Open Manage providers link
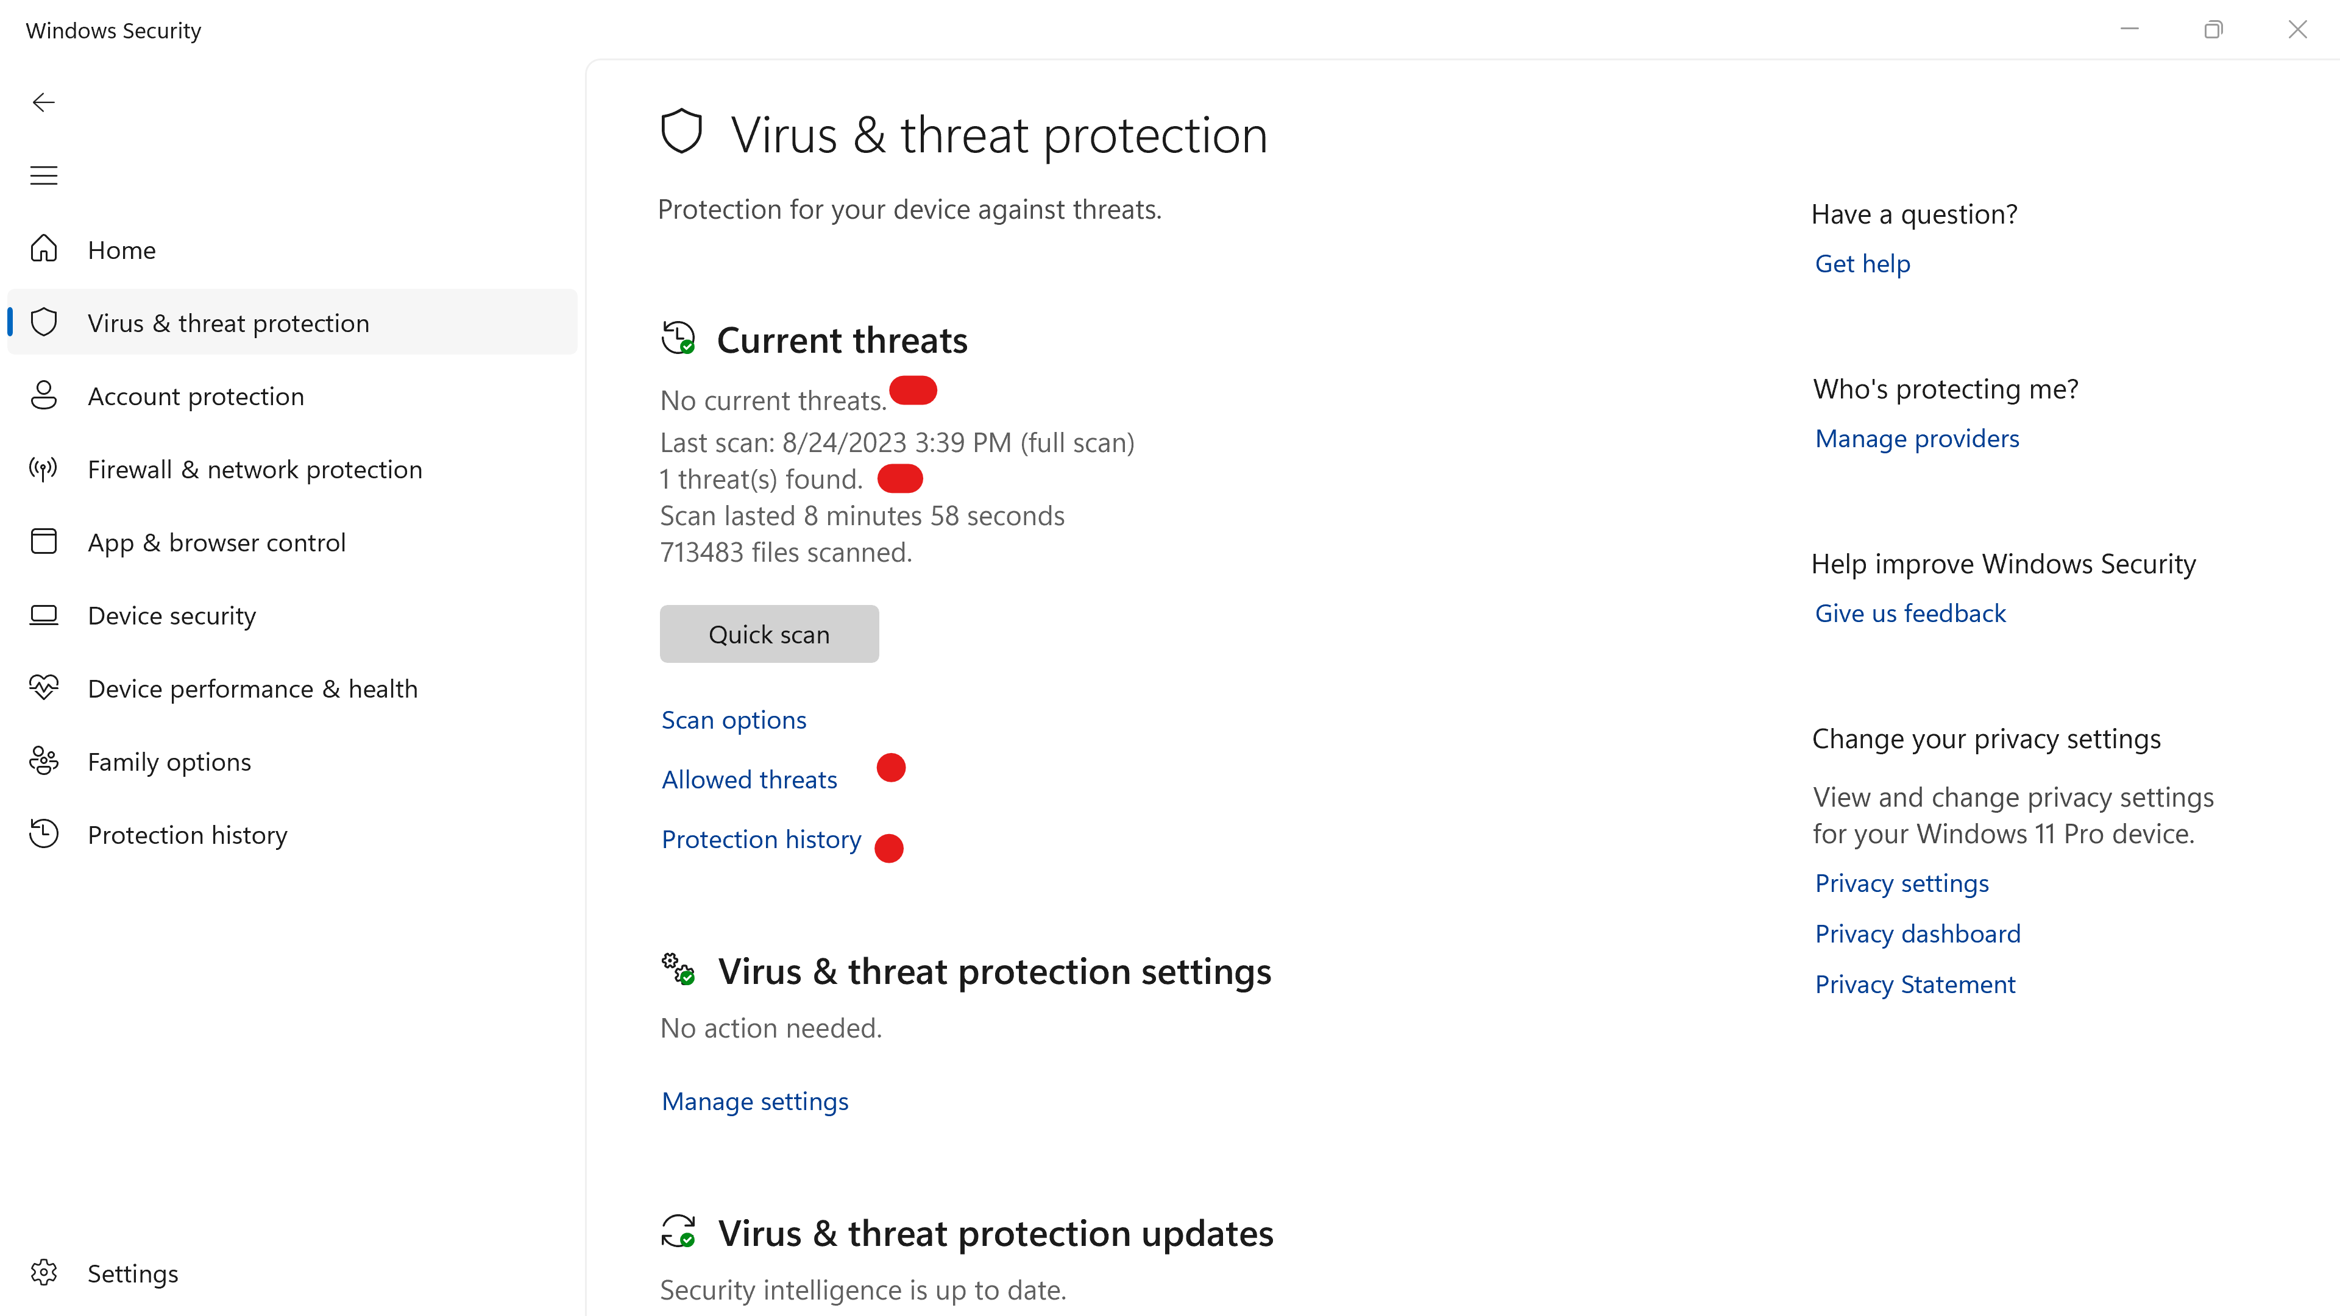Image resolution: width=2340 pixels, height=1316 pixels. click(x=1916, y=439)
